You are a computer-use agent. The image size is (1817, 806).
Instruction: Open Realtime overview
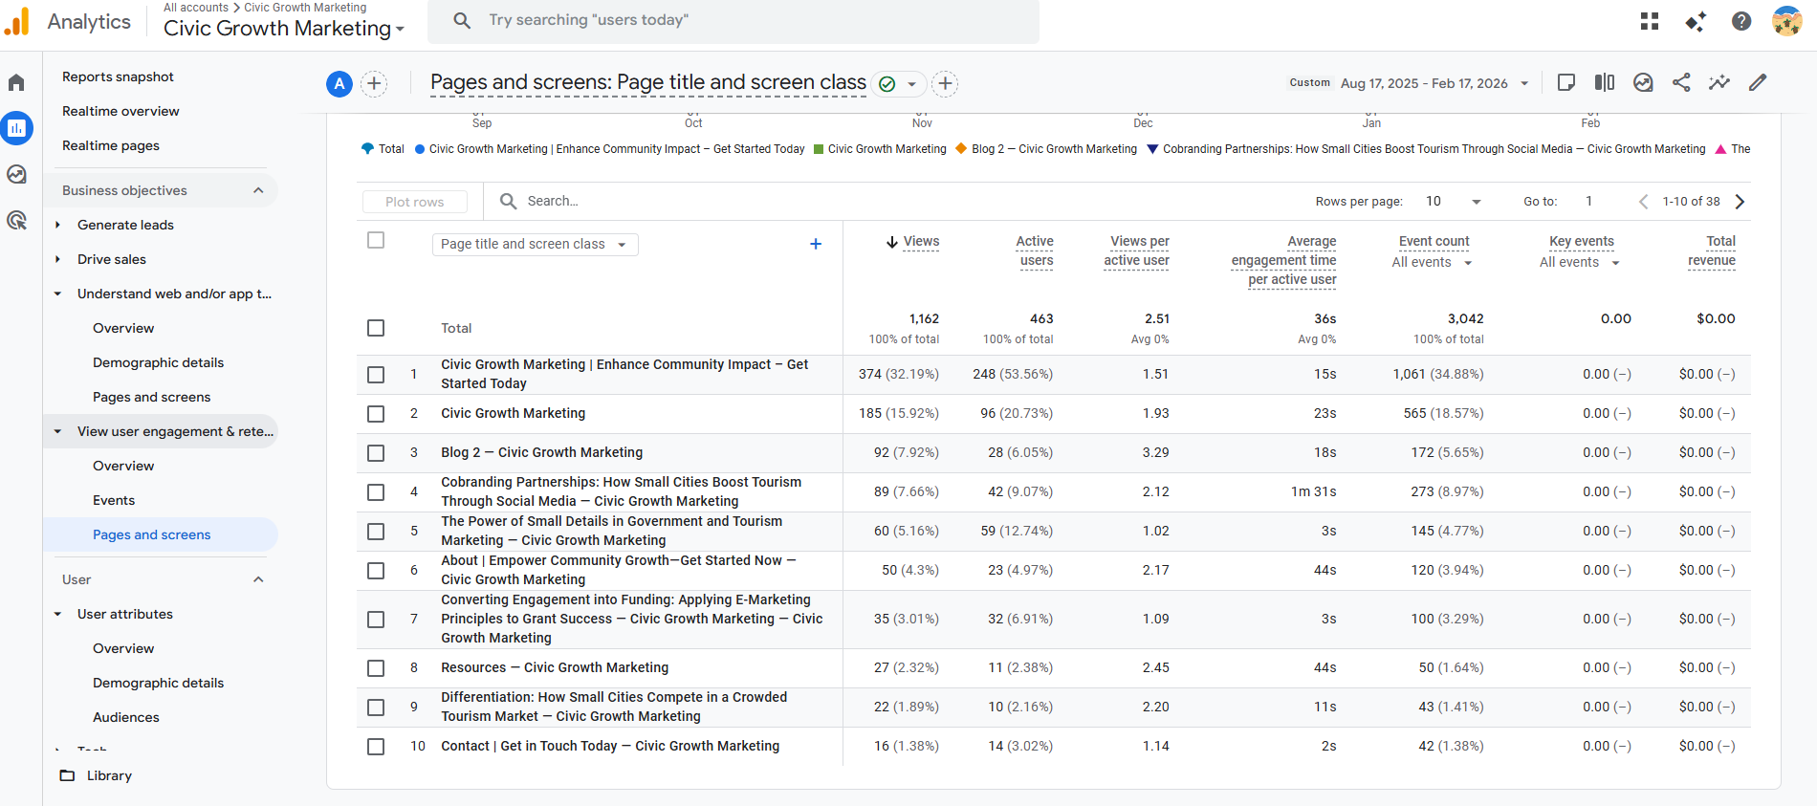coord(120,111)
